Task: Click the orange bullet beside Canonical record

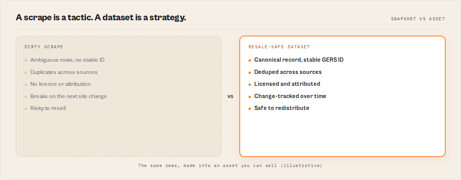Action: coord(250,61)
